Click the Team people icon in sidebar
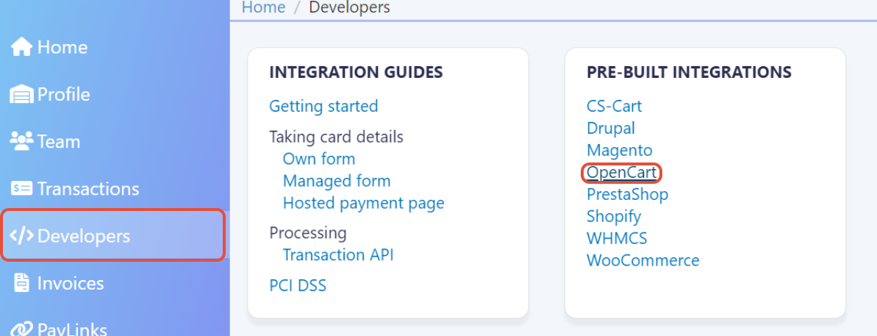 (22, 141)
